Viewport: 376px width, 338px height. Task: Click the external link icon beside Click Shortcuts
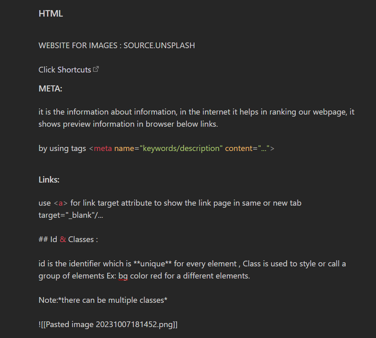click(96, 69)
